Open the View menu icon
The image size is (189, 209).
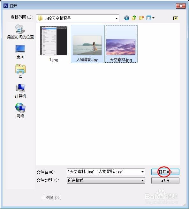click(149, 18)
